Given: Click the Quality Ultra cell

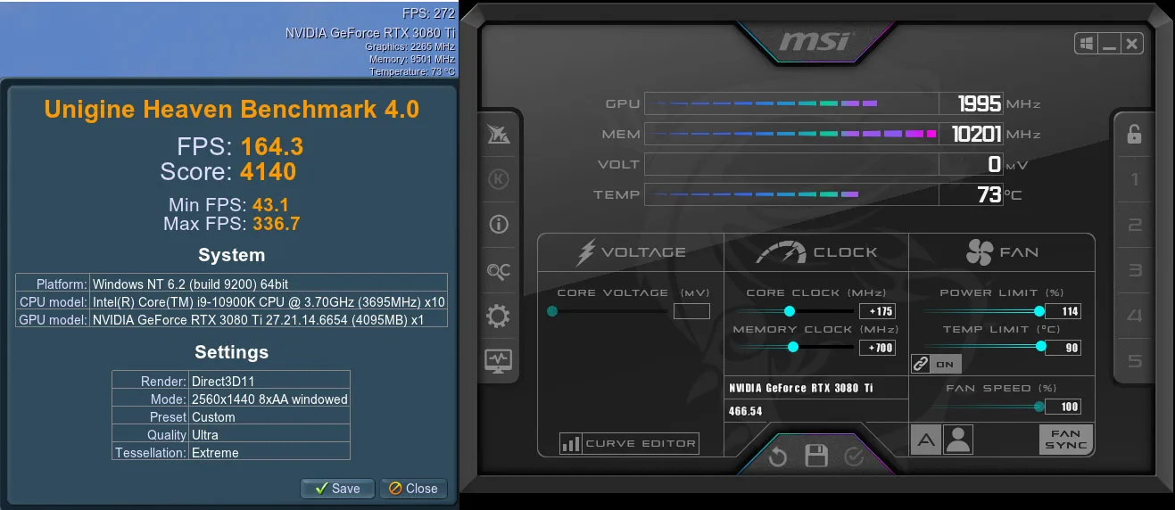Looking at the screenshot, I should 269,434.
